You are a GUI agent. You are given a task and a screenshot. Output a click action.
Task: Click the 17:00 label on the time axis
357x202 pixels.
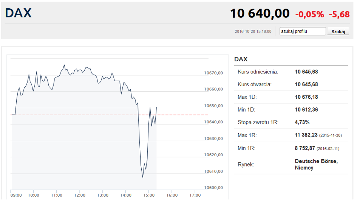pyautogui.click(x=195, y=195)
